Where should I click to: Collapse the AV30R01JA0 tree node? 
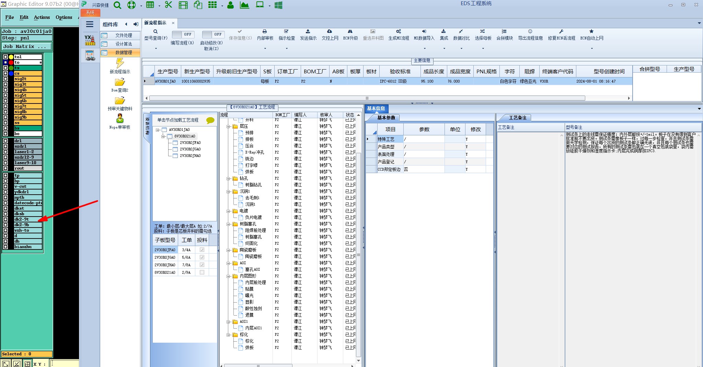(158, 130)
